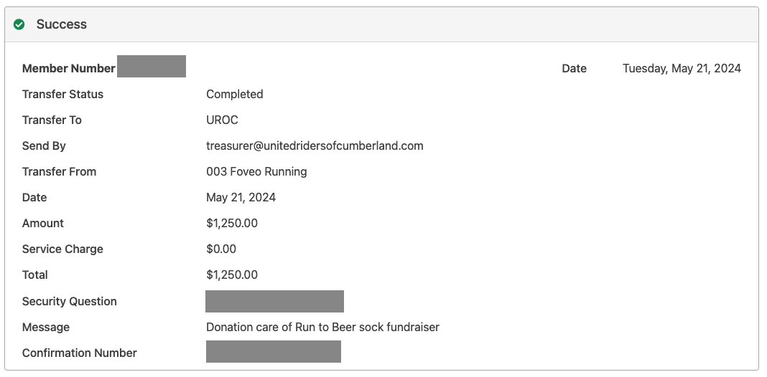Click the Send By label
This screenshot has height=377, width=767.
point(44,146)
